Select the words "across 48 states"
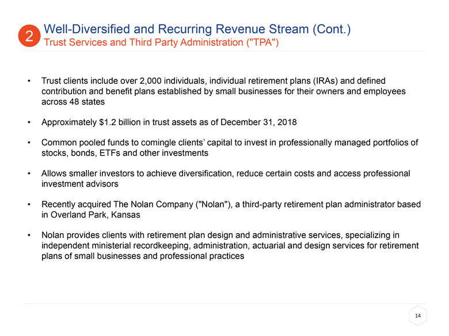The height and width of the screenshot is (336, 449). pyautogui.click(x=73, y=102)
